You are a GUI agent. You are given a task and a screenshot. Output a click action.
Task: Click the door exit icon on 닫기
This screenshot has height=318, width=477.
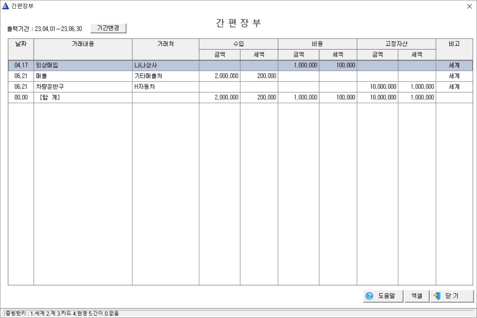coord(437,296)
